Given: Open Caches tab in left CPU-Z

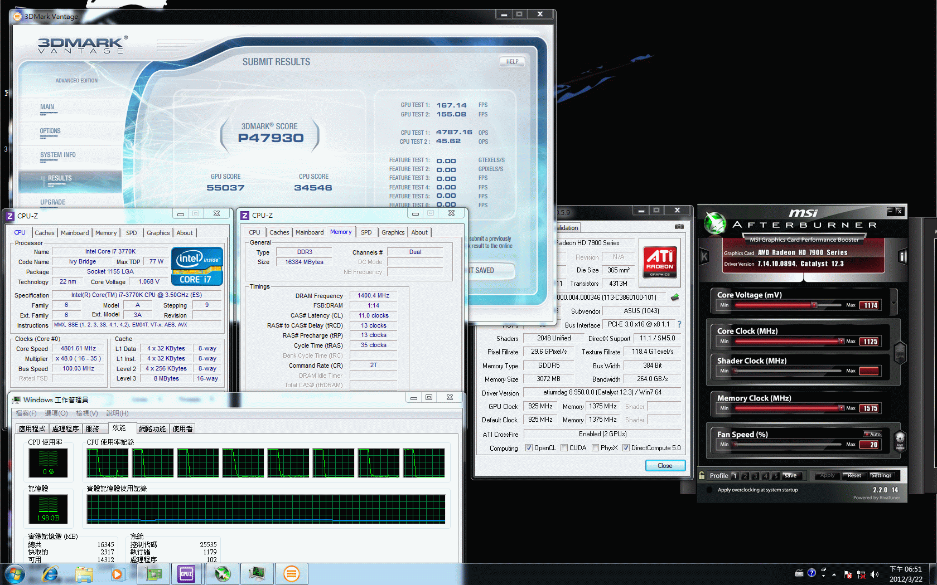Looking at the screenshot, I should click(45, 233).
